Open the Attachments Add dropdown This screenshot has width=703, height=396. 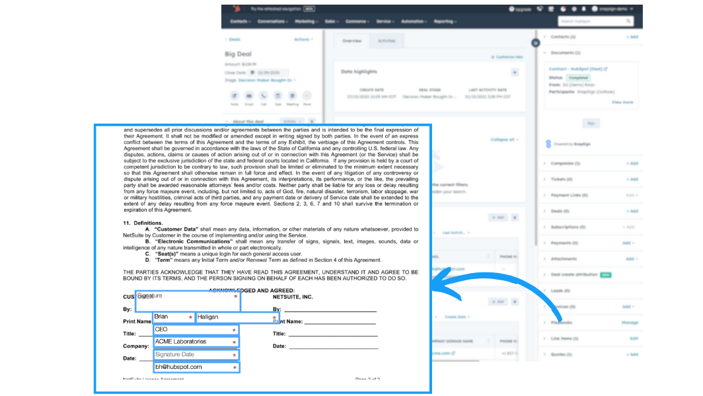click(631, 258)
